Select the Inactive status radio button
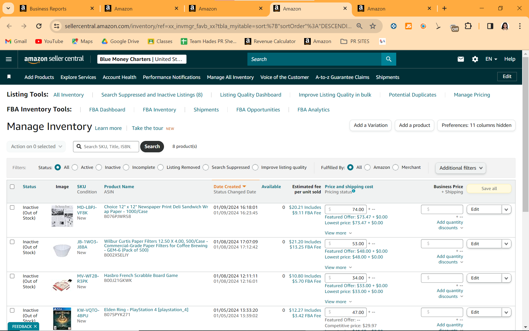This screenshot has height=331, width=529. coord(99,167)
